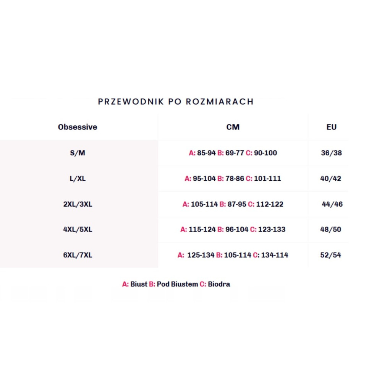Screen dimensions: 382x382
Task: Choose the S/M size row label
Action: pyautogui.click(x=78, y=153)
